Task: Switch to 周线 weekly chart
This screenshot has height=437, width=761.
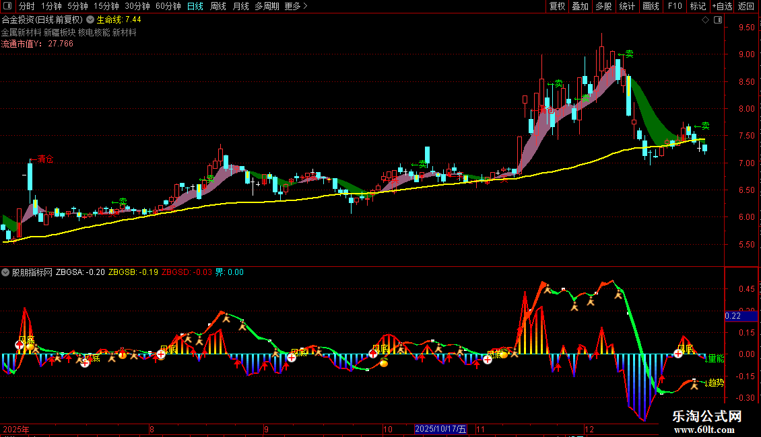Action: (218, 6)
